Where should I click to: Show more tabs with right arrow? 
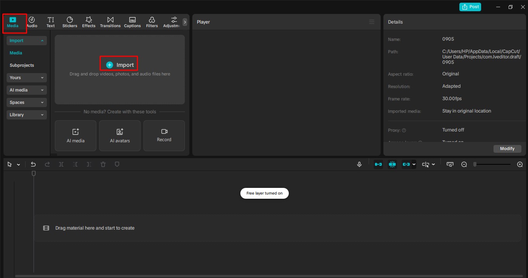185,22
